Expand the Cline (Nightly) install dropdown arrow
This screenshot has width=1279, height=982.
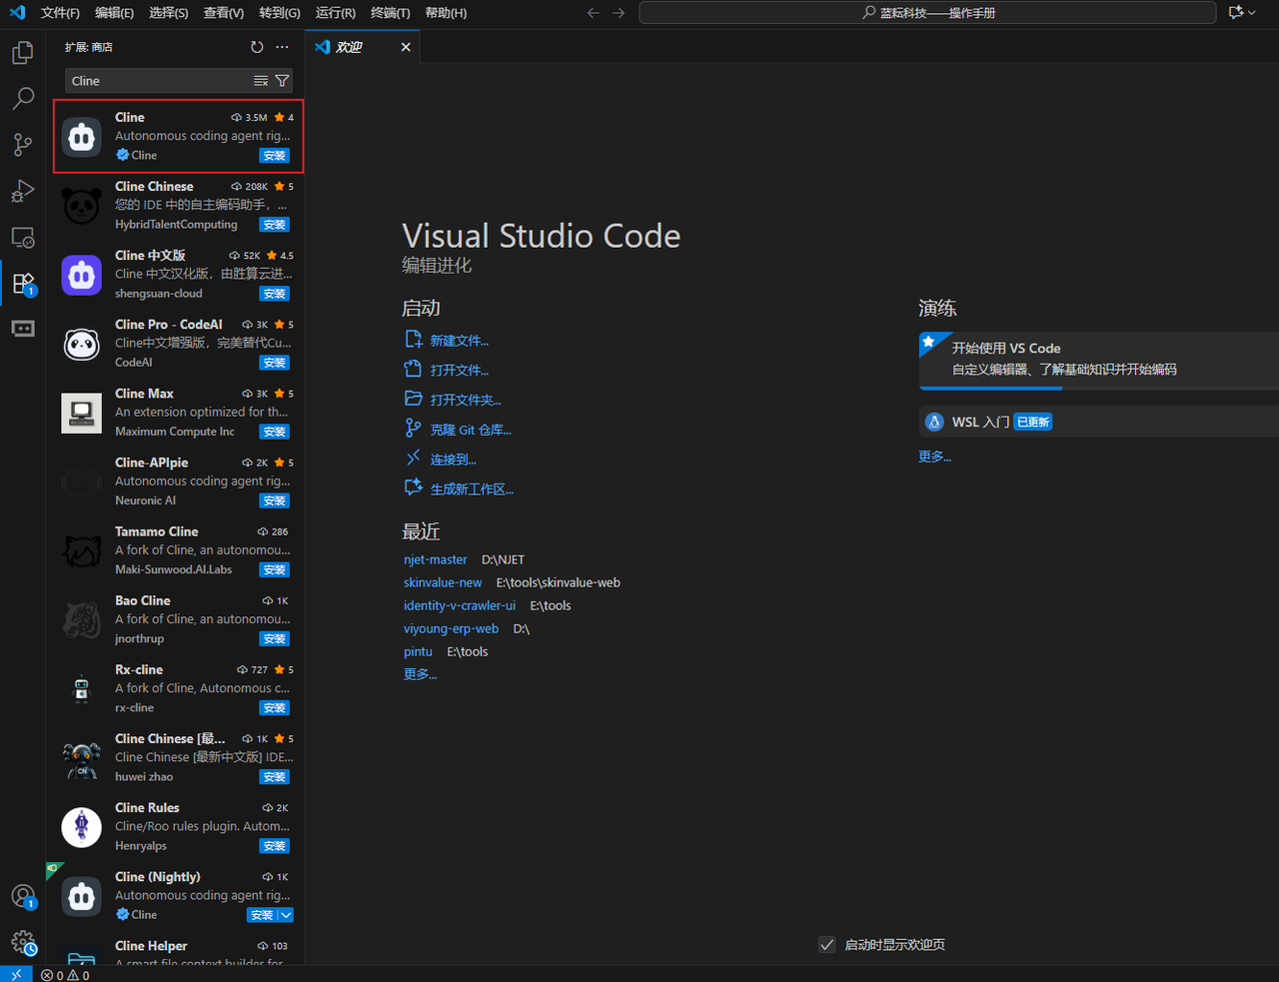tap(286, 915)
